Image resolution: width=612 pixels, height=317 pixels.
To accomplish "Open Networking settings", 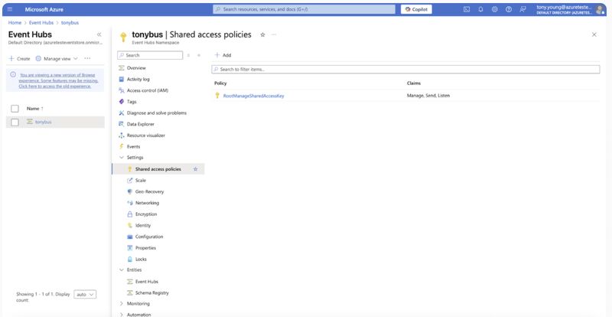I will (x=147, y=203).
